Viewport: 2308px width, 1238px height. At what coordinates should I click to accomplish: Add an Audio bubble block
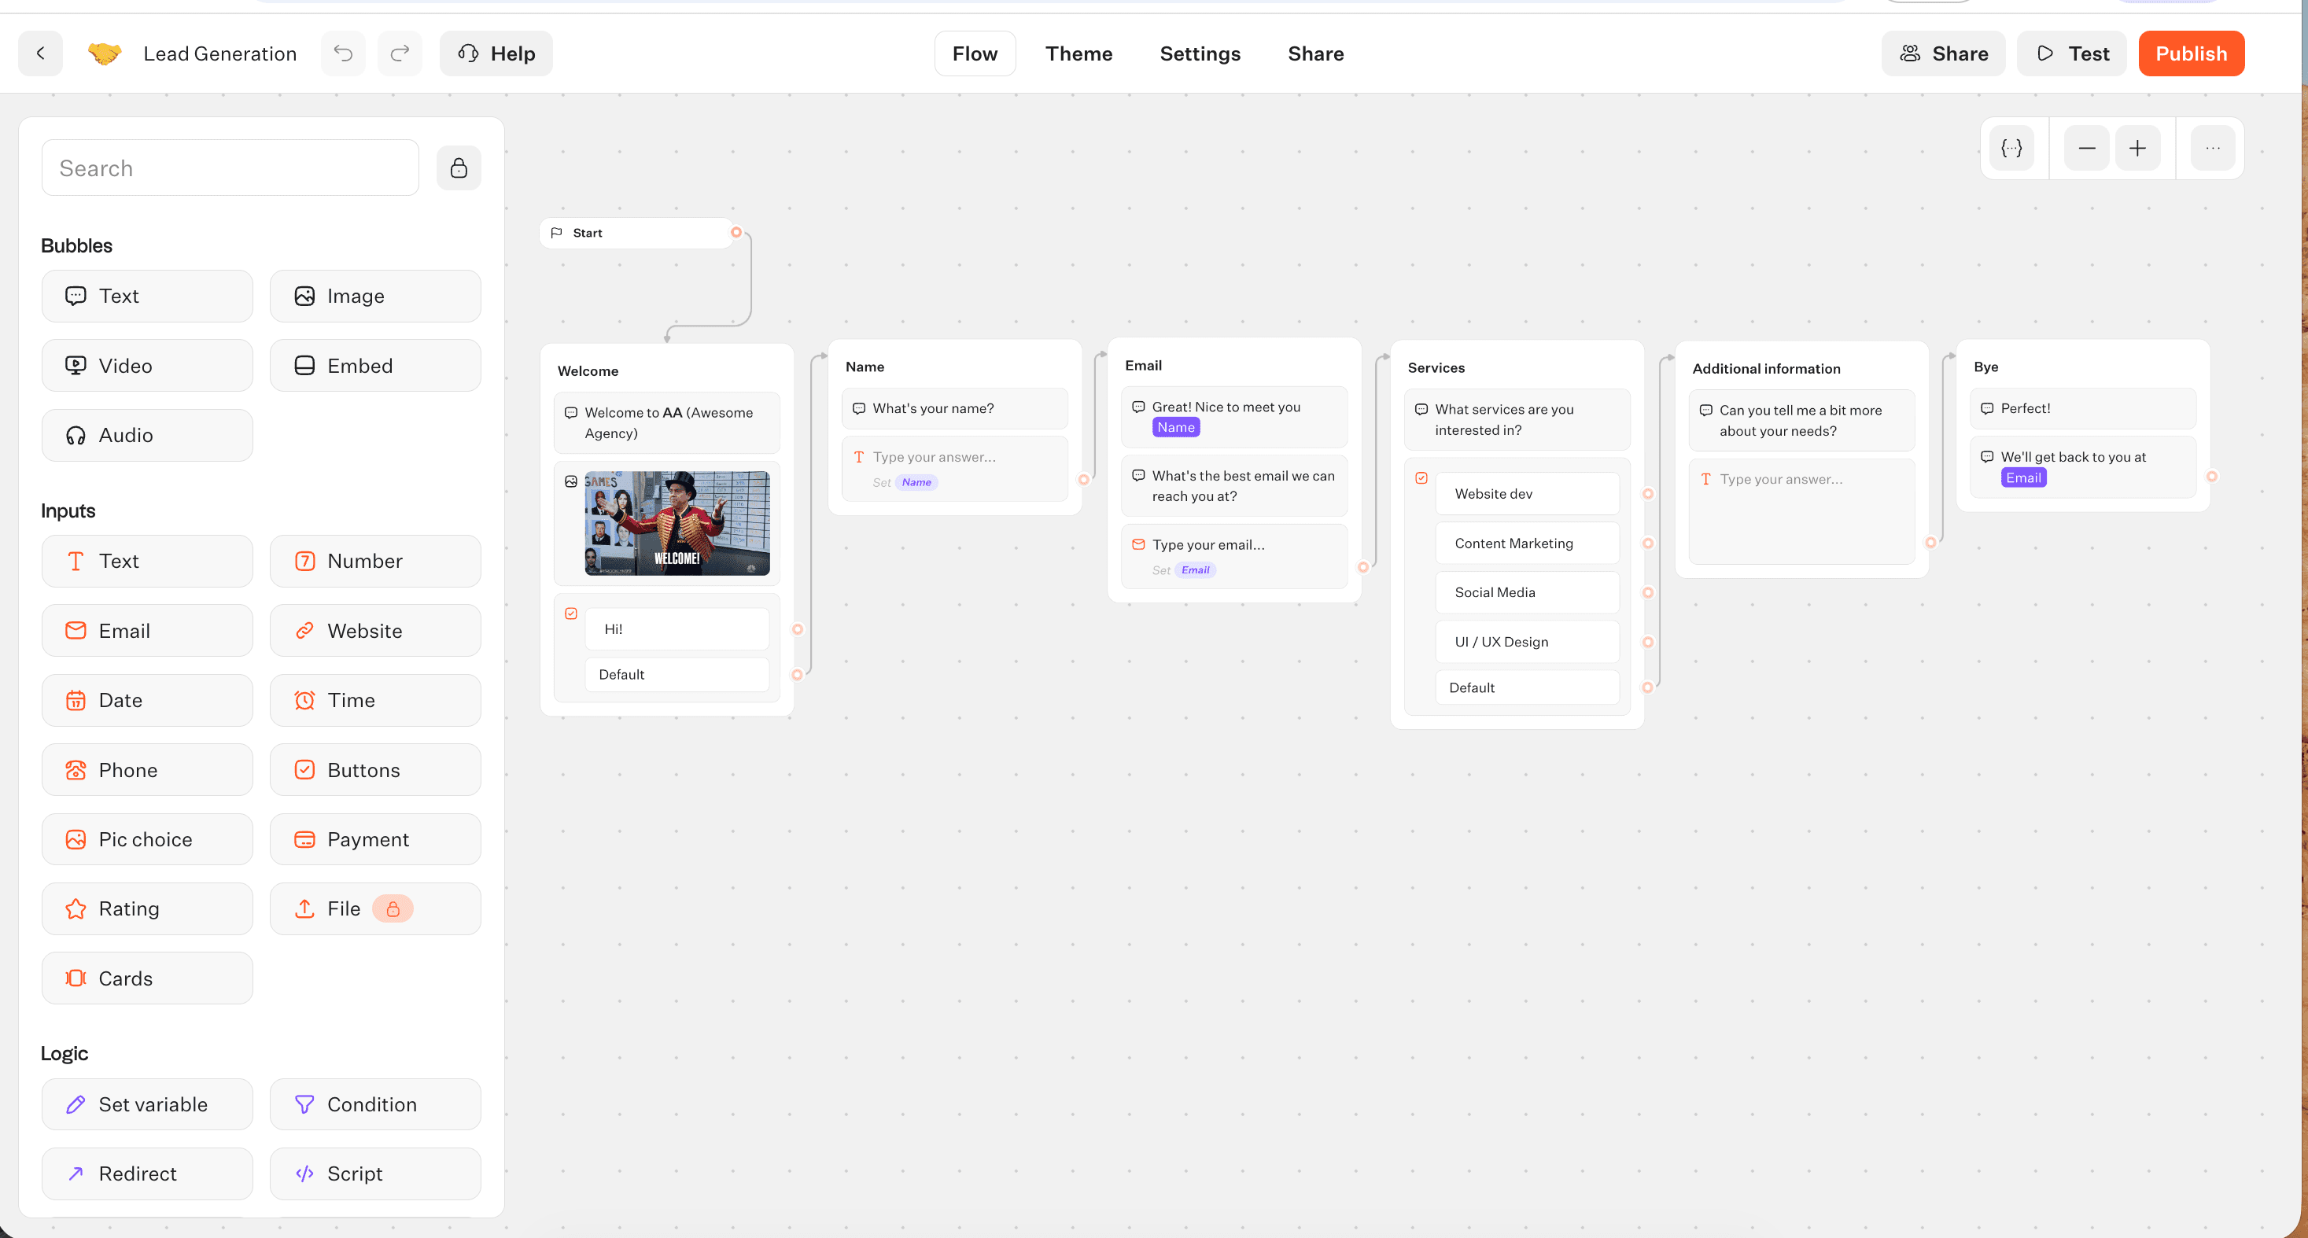click(x=147, y=436)
